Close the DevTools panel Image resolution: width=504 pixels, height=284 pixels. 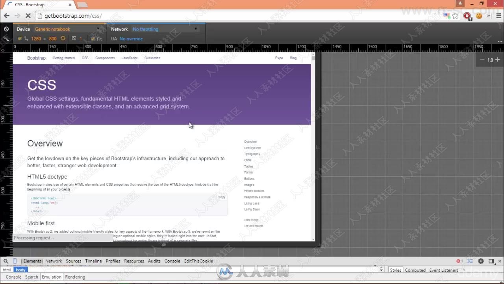pyautogui.click(x=500, y=261)
